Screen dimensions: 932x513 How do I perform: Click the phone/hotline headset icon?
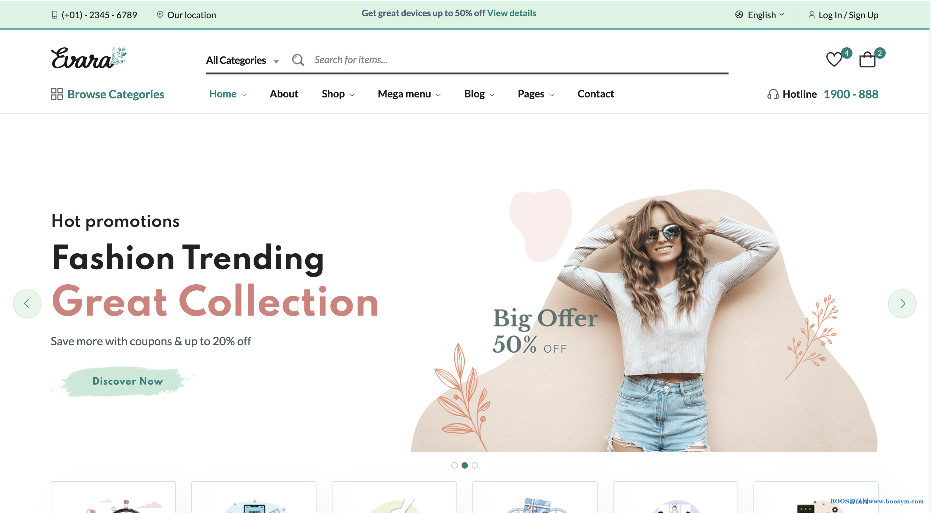772,94
